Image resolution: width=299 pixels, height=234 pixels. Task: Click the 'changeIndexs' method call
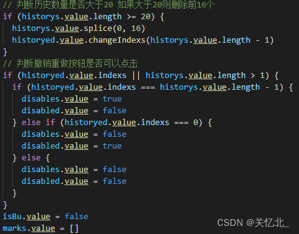tap(117, 40)
